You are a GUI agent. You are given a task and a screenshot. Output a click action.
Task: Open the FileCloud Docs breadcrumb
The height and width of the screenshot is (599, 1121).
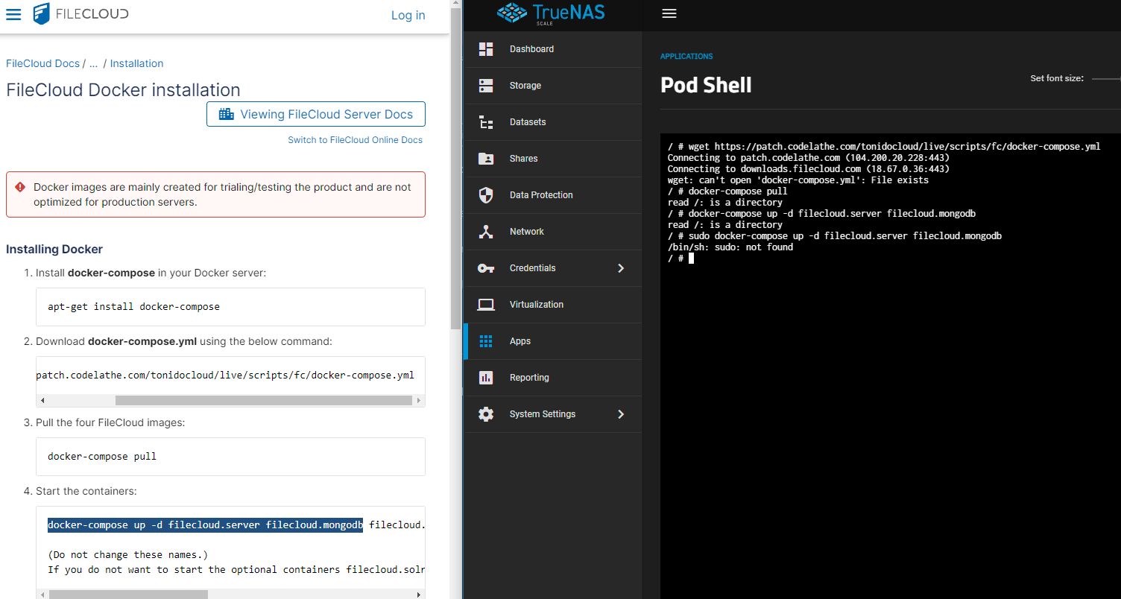(42, 63)
